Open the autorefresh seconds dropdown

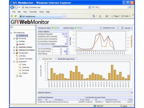(x=122, y=28)
